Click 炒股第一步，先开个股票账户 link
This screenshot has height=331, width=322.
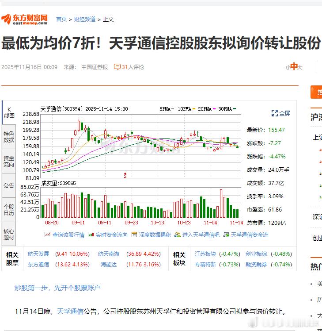57,288
